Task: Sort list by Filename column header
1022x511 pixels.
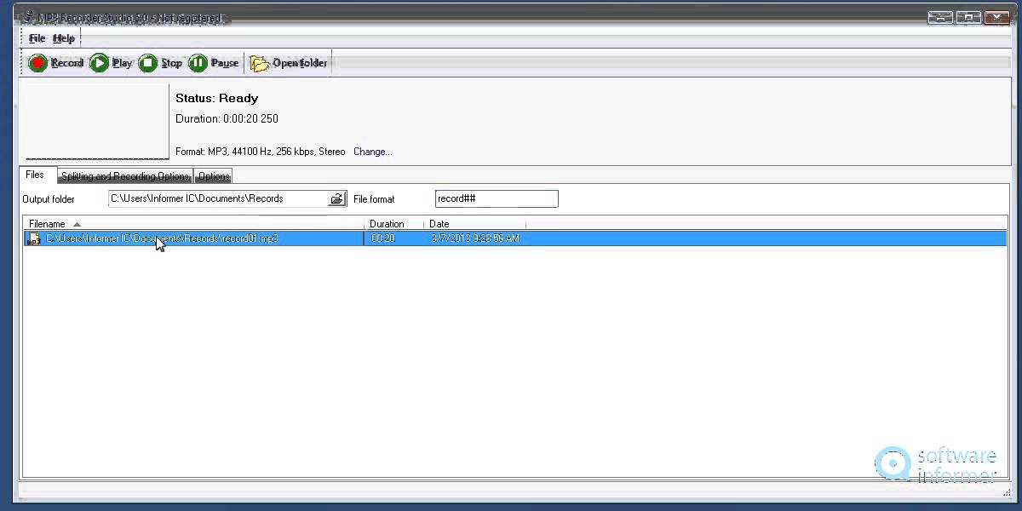Action: 193,224
